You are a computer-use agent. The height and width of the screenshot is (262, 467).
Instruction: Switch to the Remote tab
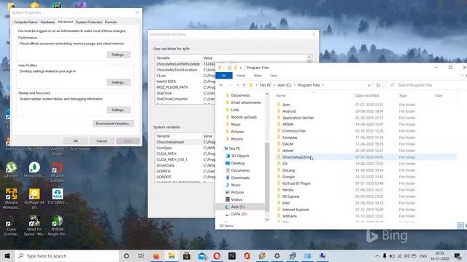click(111, 23)
